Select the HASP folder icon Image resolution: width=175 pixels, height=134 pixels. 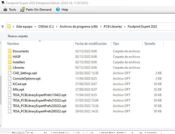click(10, 56)
